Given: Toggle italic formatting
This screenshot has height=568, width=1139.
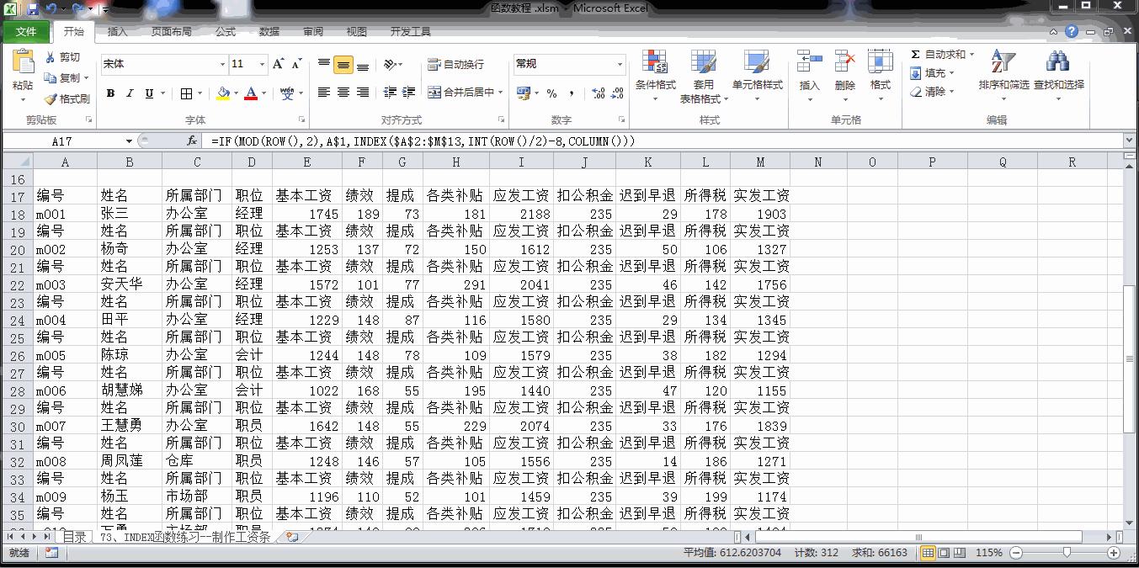Looking at the screenshot, I should (130, 93).
